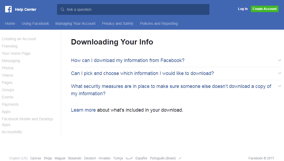
Task: Type in the Ask a question field
Action: tap(135, 9)
